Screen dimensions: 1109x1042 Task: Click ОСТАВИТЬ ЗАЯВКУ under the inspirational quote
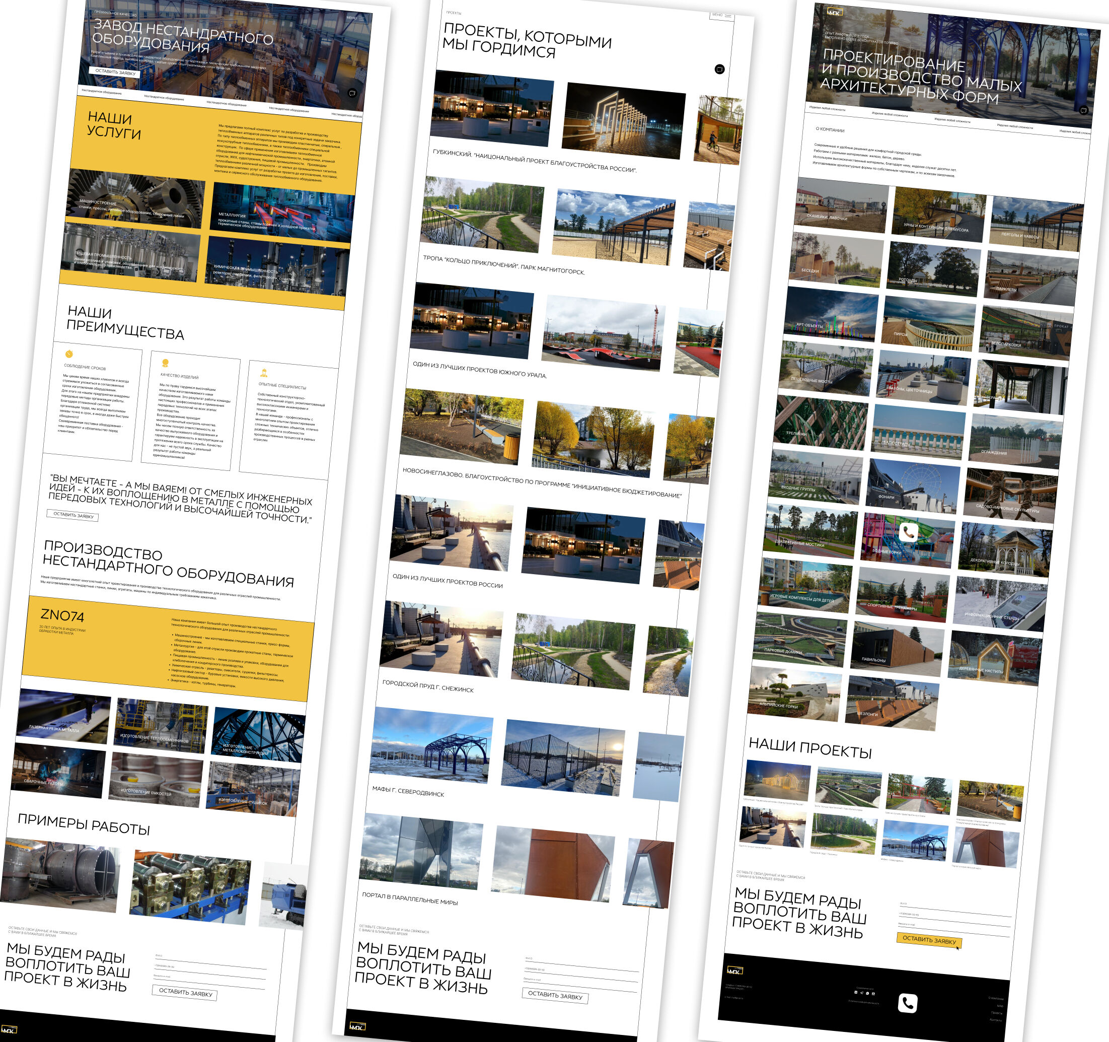pos(73,515)
